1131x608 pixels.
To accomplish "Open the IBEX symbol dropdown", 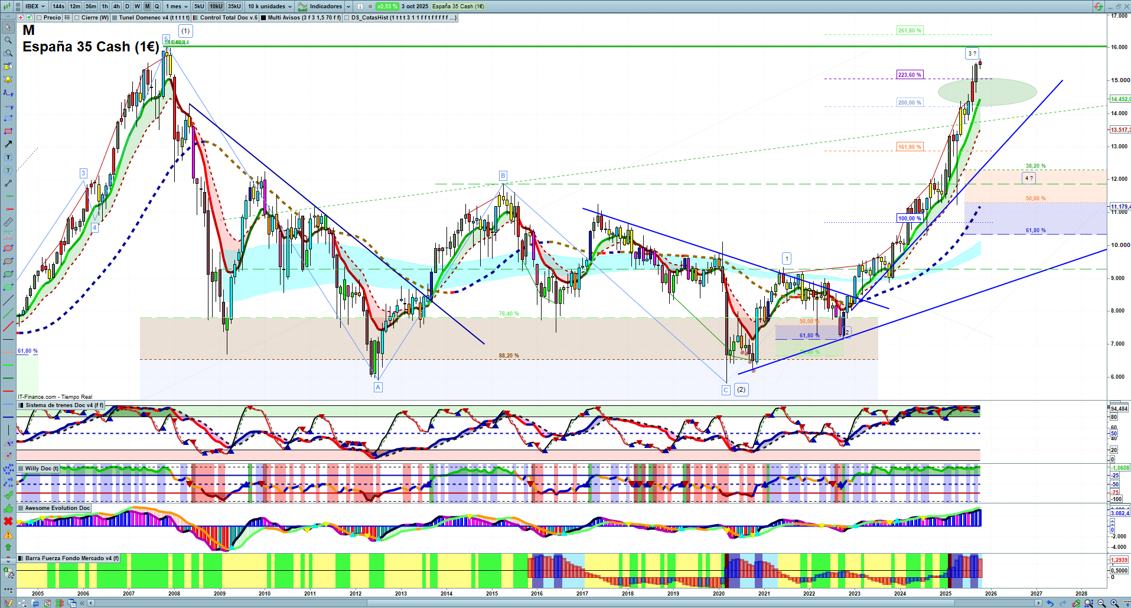I will [x=35, y=6].
